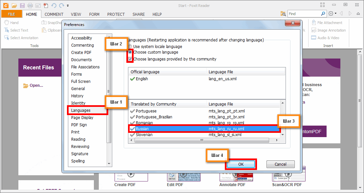Click the Audio & Video tool
This screenshot has height=193, width=364.
click(325, 38)
